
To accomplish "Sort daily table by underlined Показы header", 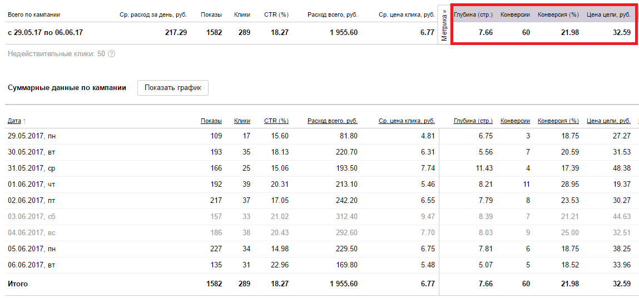I will pos(211,121).
